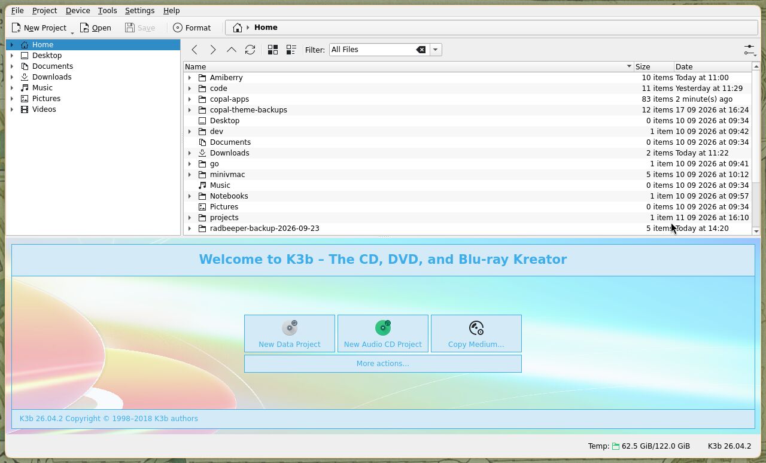Click New Project toolbar button
The height and width of the screenshot is (463, 766).
coord(39,28)
